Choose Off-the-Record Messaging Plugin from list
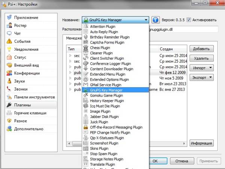 (x=115, y=127)
